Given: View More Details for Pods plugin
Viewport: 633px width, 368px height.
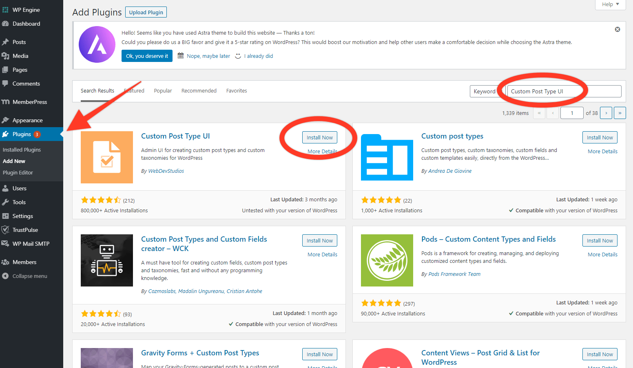Looking at the screenshot, I should point(602,254).
